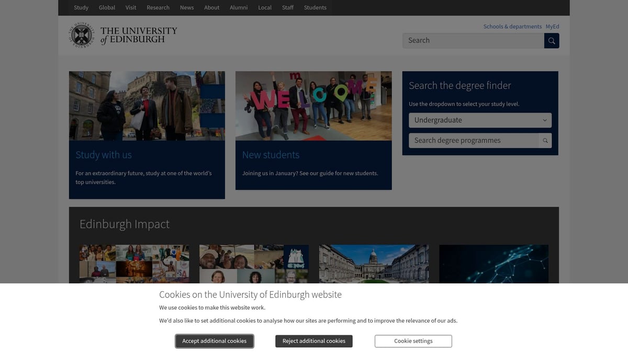The image size is (628, 353).
Task: Click the main search magnifier button
Action: click(x=552, y=41)
